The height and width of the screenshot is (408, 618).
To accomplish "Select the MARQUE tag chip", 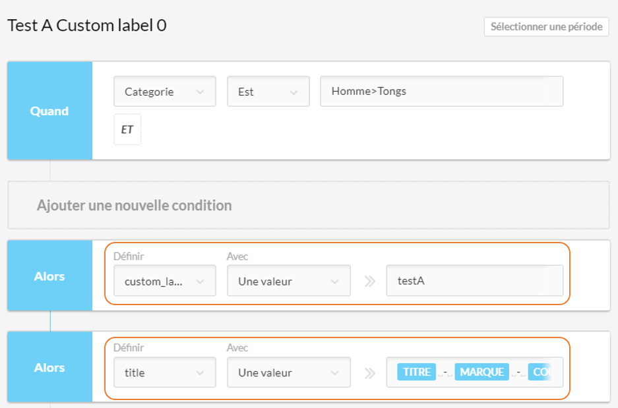I will pyautogui.click(x=481, y=372).
